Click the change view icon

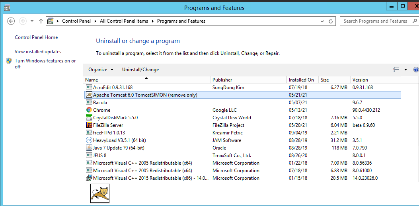click(x=396, y=70)
